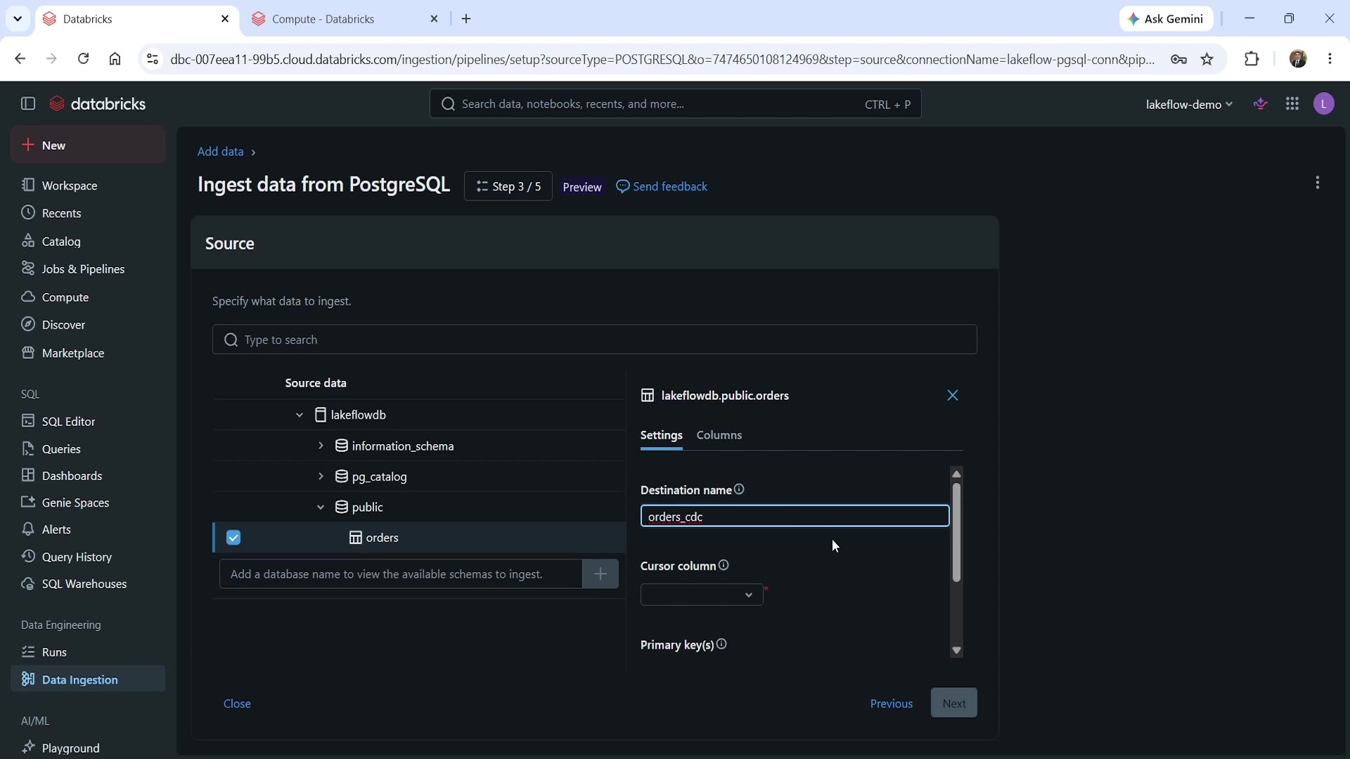1350x759 pixels.
Task: Focus the global search bar
Action: (x=675, y=104)
